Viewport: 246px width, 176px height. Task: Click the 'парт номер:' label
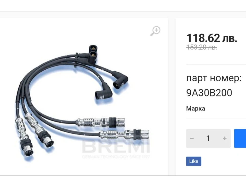tap(214, 78)
